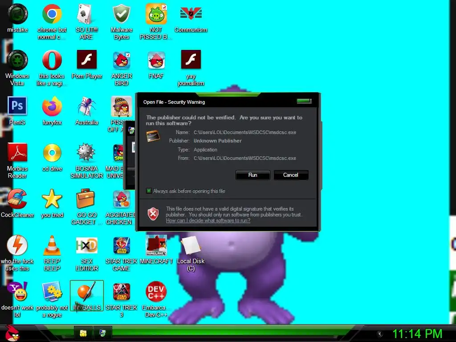This screenshot has height=342, width=456.
Task: Open the 'mistake' recycle bin icon
Action: (x=17, y=14)
